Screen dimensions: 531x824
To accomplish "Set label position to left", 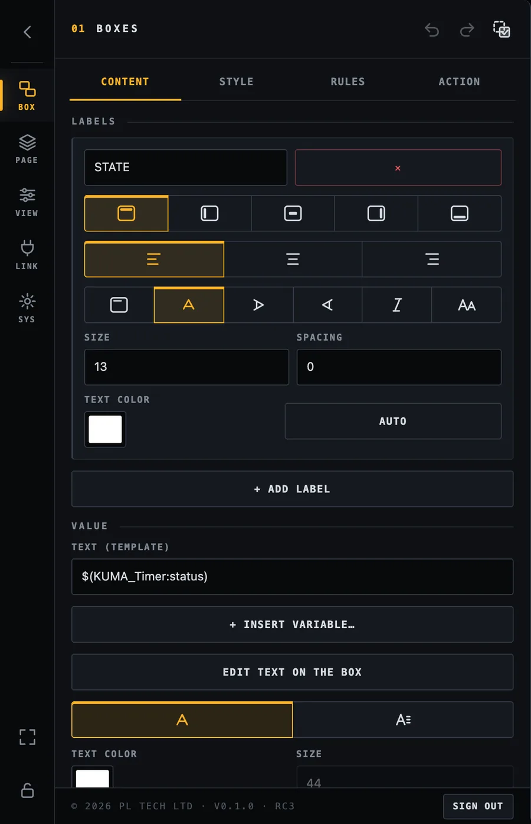I will [209, 213].
